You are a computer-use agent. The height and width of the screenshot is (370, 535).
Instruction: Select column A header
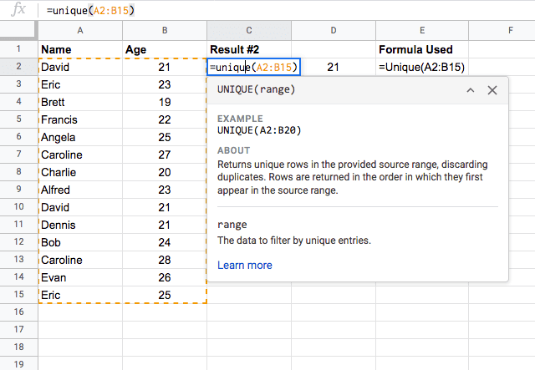point(80,31)
